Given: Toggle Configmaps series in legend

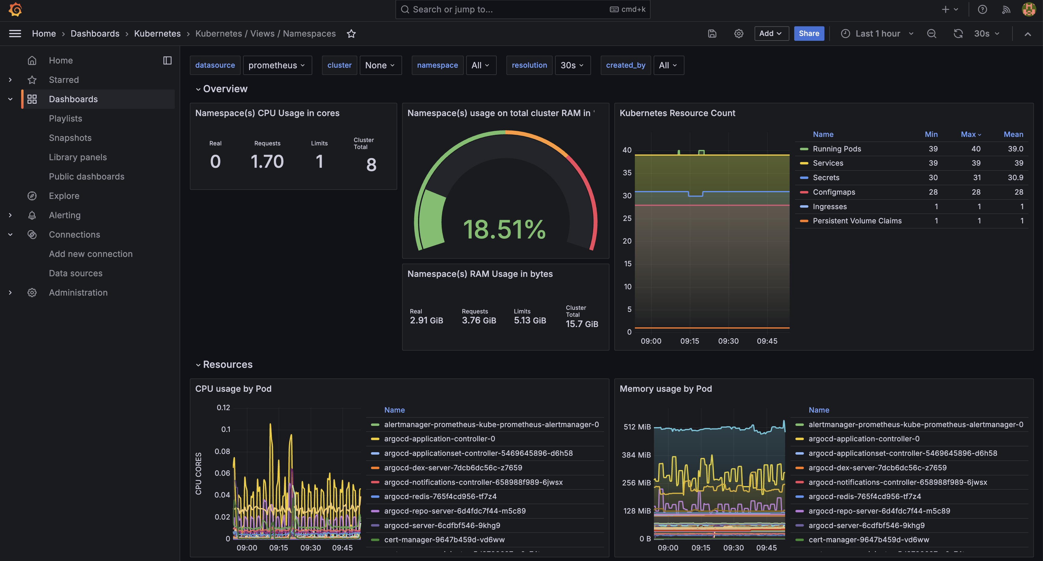Looking at the screenshot, I should (x=834, y=192).
